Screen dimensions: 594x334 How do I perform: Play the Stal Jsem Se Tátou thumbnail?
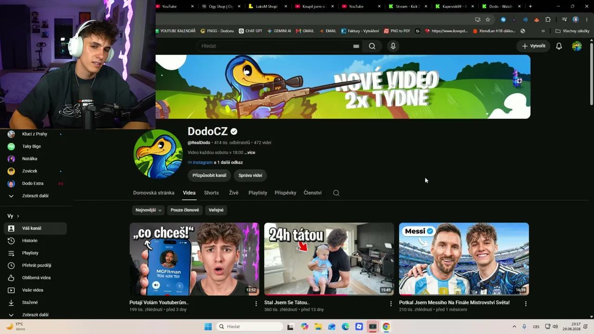point(329,259)
